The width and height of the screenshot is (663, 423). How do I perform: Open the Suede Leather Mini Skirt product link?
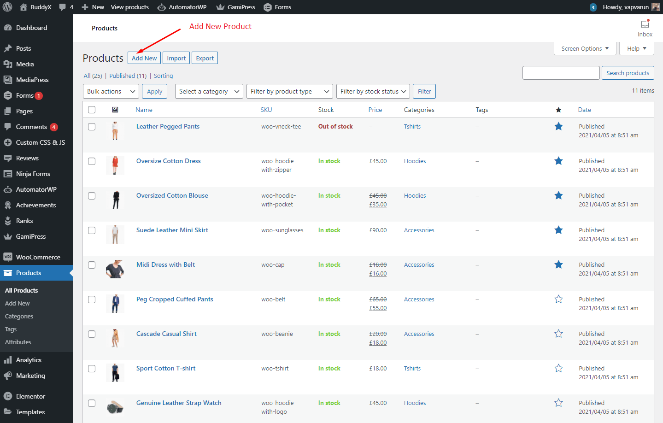[x=172, y=230]
